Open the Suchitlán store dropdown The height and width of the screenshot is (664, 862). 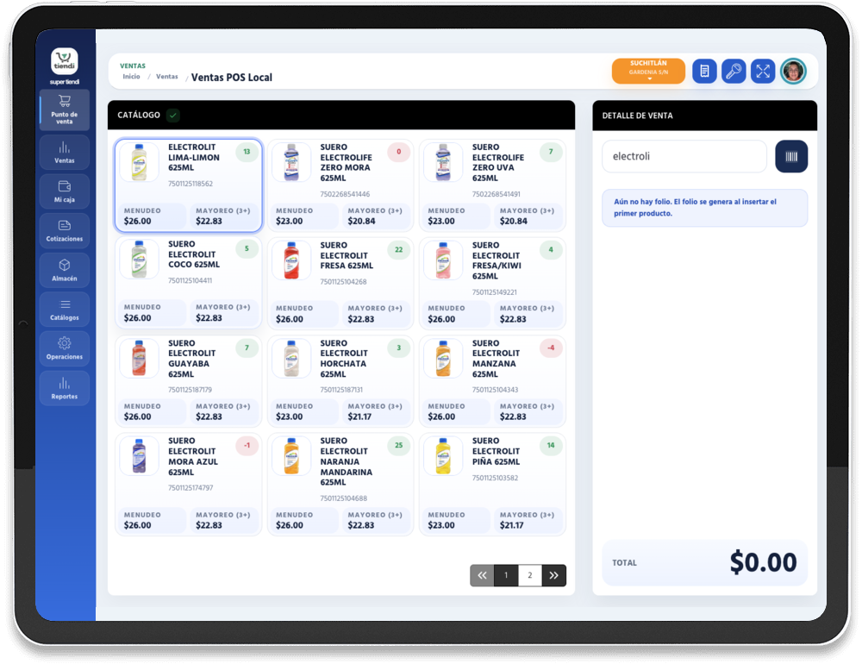[x=648, y=71]
